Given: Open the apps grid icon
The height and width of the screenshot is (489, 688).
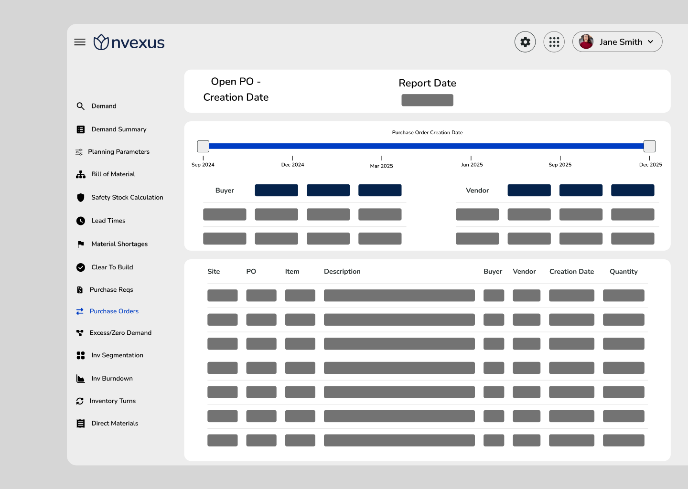Looking at the screenshot, I should (x=554, y=42).
